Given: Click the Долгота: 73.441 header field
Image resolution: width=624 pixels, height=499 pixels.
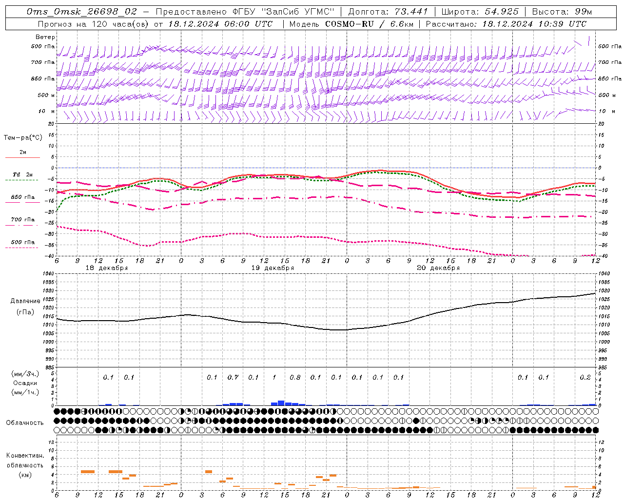Looking at the screenshot, I should pos(388,12).
